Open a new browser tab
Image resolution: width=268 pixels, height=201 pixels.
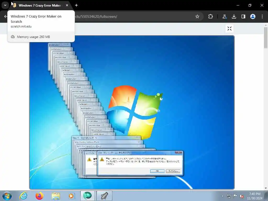click(76, 5)
